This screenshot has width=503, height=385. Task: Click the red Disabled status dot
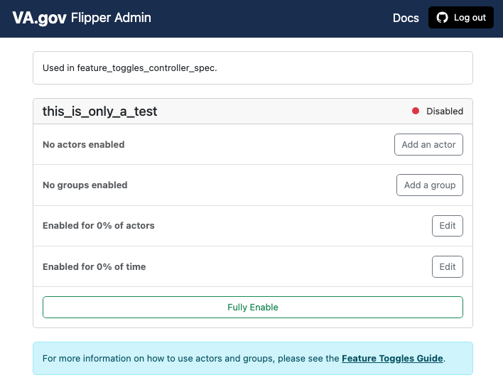(416, 112)
